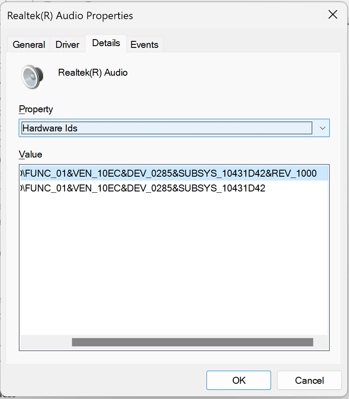The width and height of the screenshot is (349, 399).
Task: Select the Details tab
Action: pos(105,43)
